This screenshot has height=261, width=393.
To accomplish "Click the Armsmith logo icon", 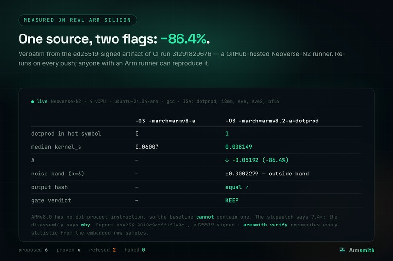I will click(342, 250).
